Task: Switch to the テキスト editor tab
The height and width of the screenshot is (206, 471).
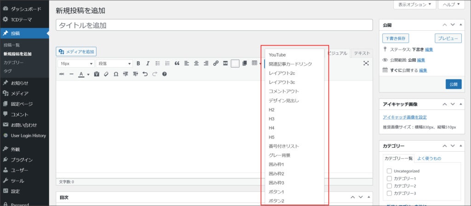Action: (x=362, y=53)
